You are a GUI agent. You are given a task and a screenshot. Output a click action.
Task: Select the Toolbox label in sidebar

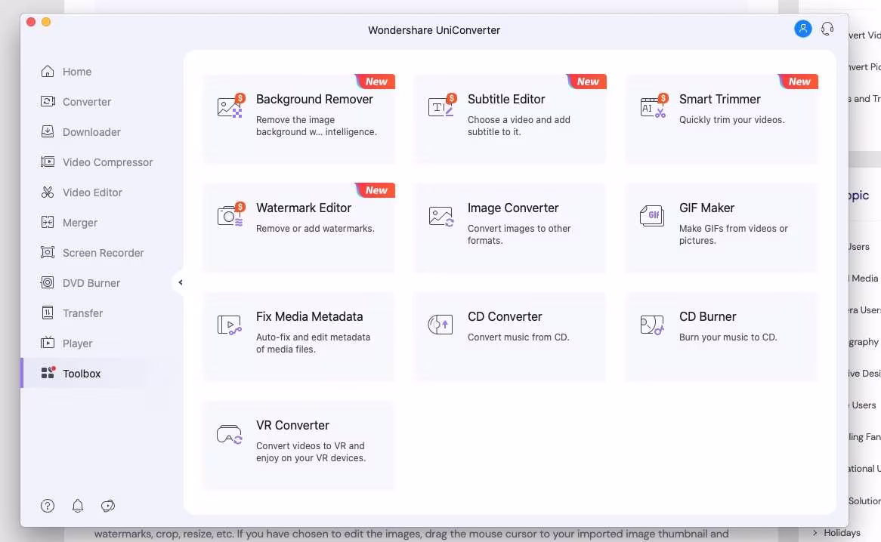[x=82, y=373]
